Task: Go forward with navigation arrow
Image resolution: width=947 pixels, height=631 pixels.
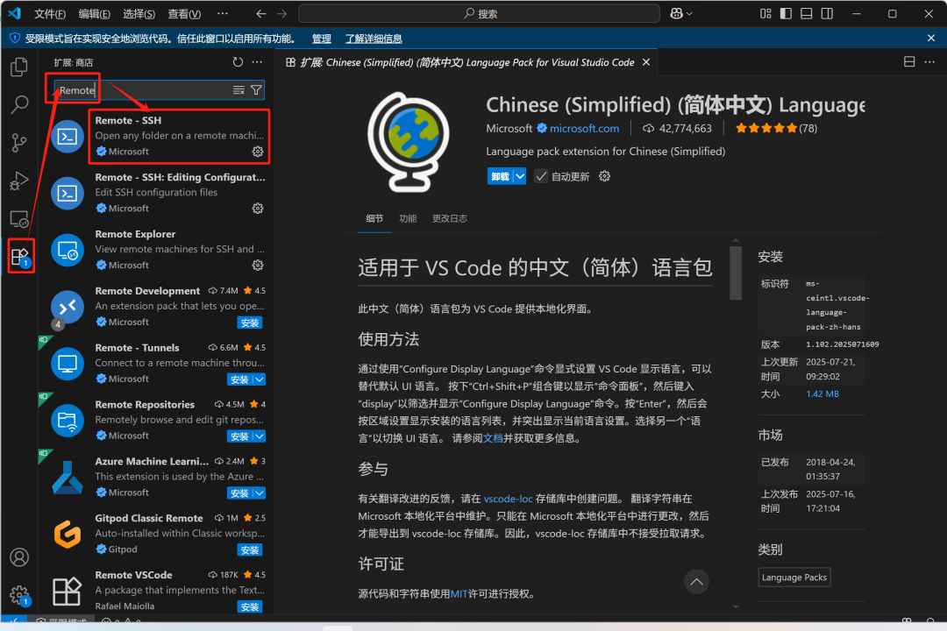Action: coord(282,13)
